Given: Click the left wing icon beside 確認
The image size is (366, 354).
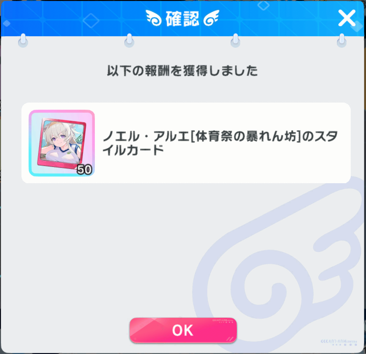Looking at the screenshot, I should click(153, 18).
